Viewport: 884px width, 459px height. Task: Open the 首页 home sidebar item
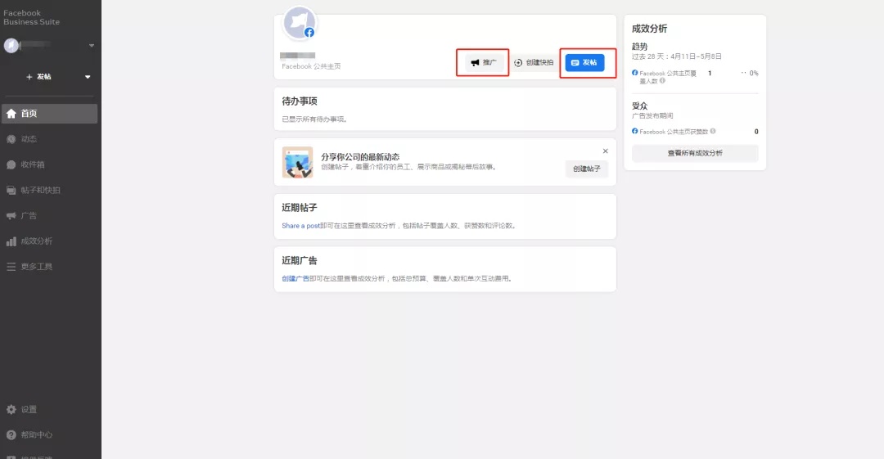pyautogui.click(x=50, y=114)
